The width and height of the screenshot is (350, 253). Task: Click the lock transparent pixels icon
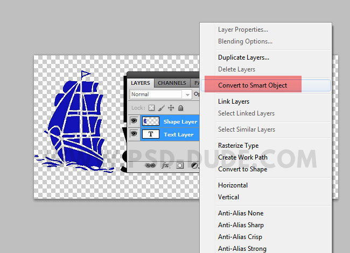152,107
